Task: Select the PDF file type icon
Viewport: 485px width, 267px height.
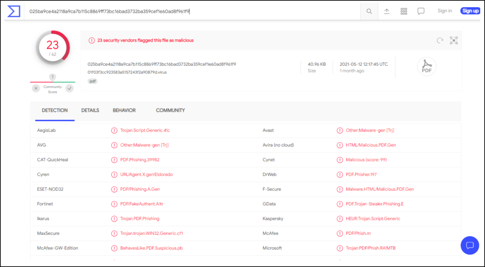Action: (x=427, y=66)
